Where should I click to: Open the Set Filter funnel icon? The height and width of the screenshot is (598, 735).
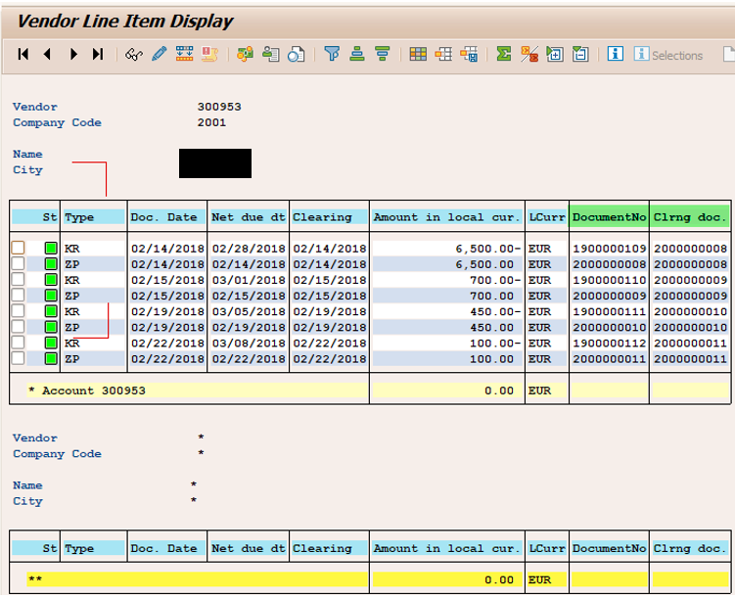pyautogui.click(x=332, y=55)
